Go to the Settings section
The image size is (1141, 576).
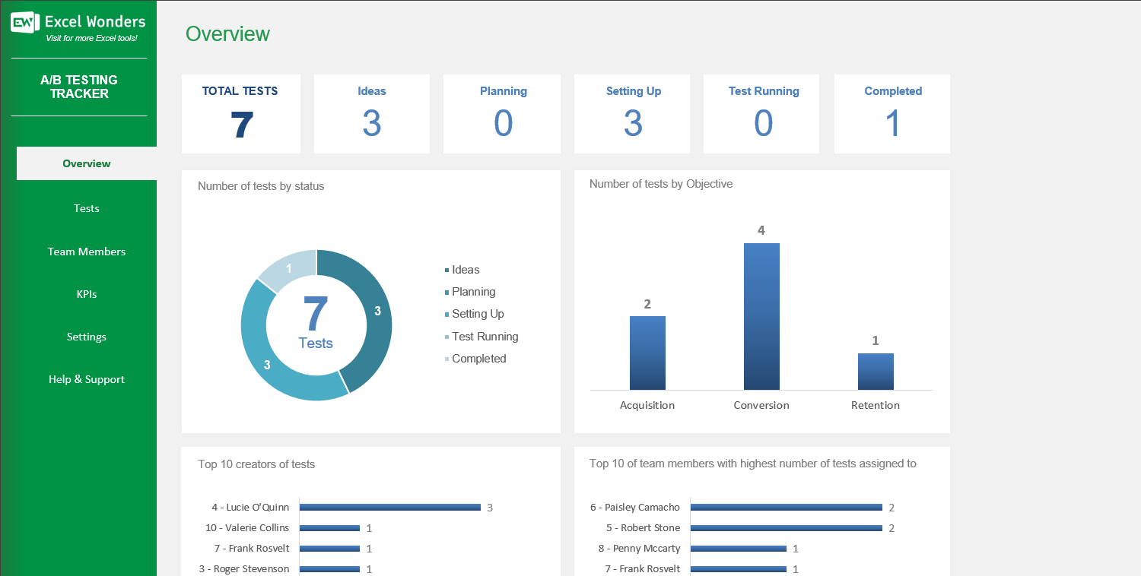(86, 337)
